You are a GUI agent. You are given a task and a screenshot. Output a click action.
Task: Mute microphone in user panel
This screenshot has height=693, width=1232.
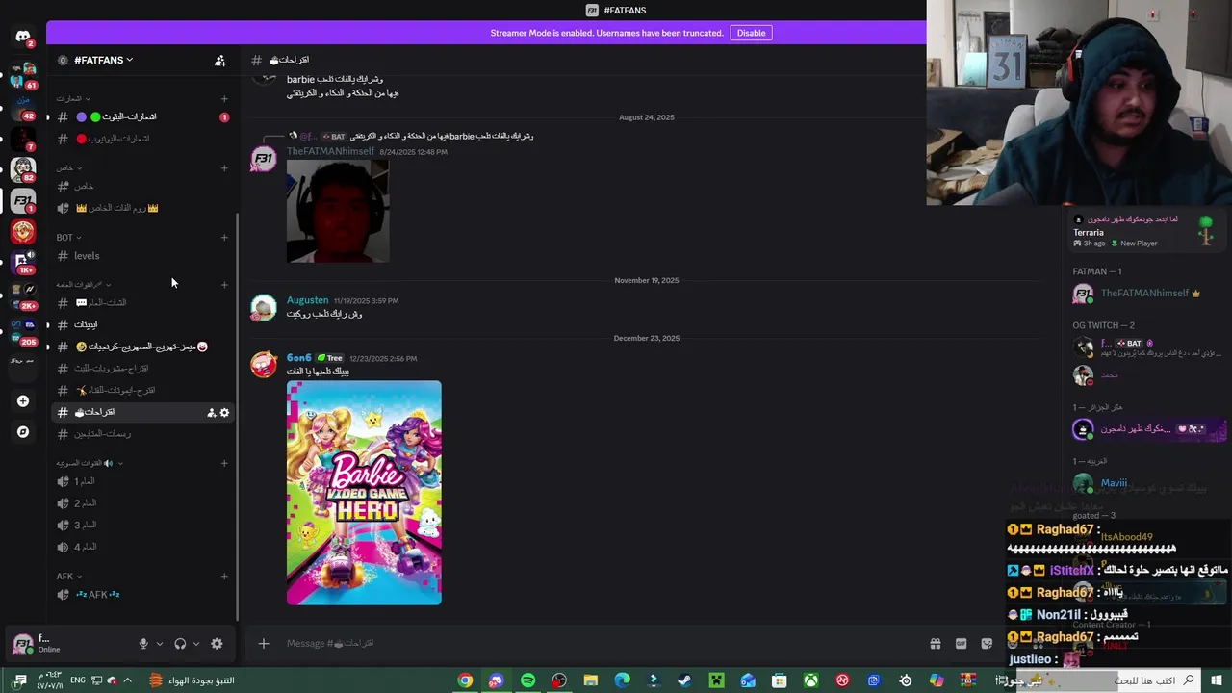pos(143,644)
